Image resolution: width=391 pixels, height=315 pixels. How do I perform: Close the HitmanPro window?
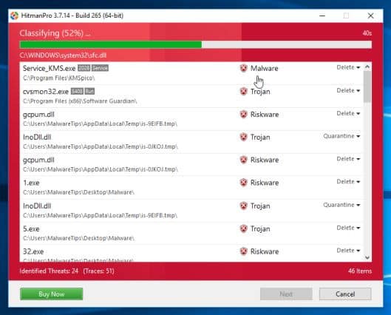point(370,16)
